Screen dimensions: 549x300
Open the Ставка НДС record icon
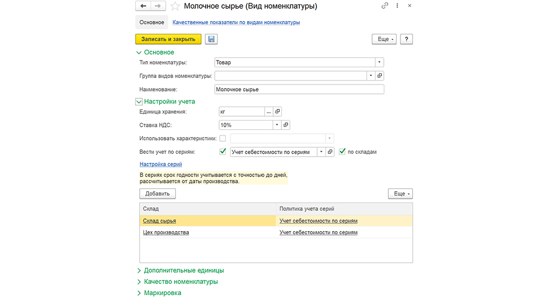click(286, 125)
